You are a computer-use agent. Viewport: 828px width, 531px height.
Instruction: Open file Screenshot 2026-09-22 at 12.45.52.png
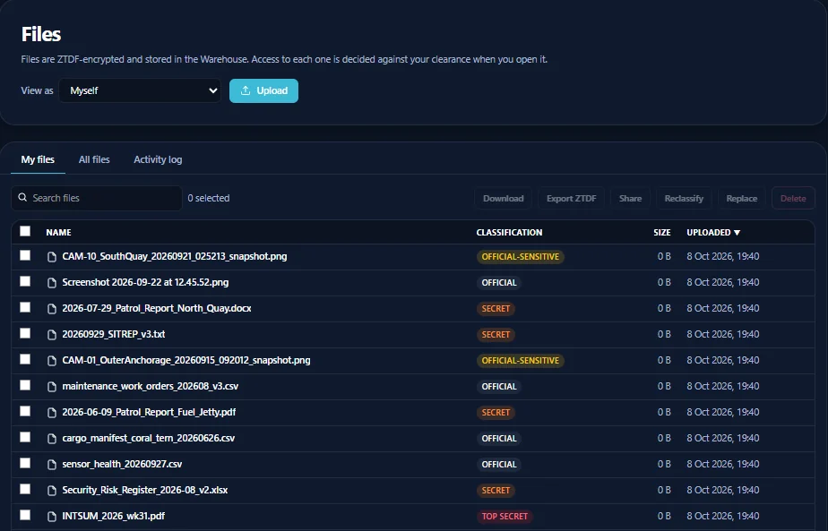[145, 282]
